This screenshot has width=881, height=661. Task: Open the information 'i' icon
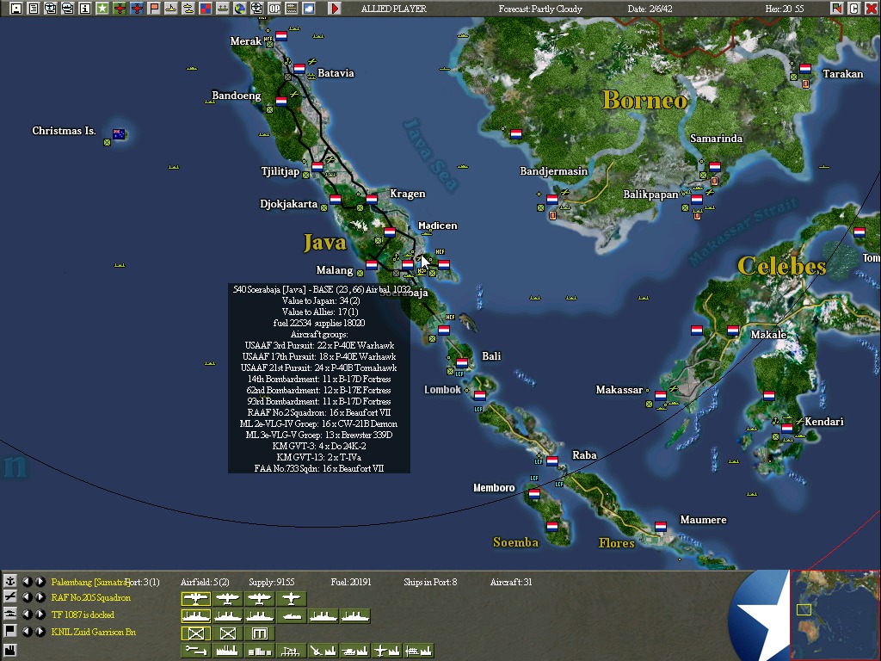pyautogui.click(x=85, y=9)
